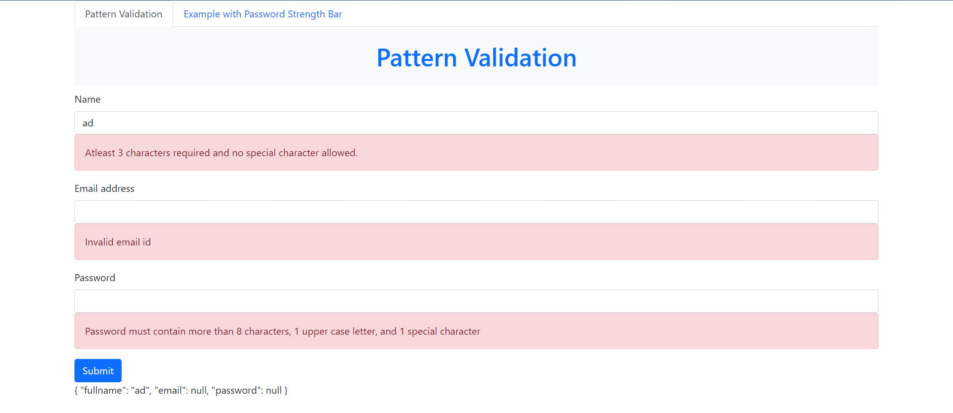Image resolution: width=953 pixels, height=413 pixels.
Task: Click the empty Email address text box
Action: point(447,212)
